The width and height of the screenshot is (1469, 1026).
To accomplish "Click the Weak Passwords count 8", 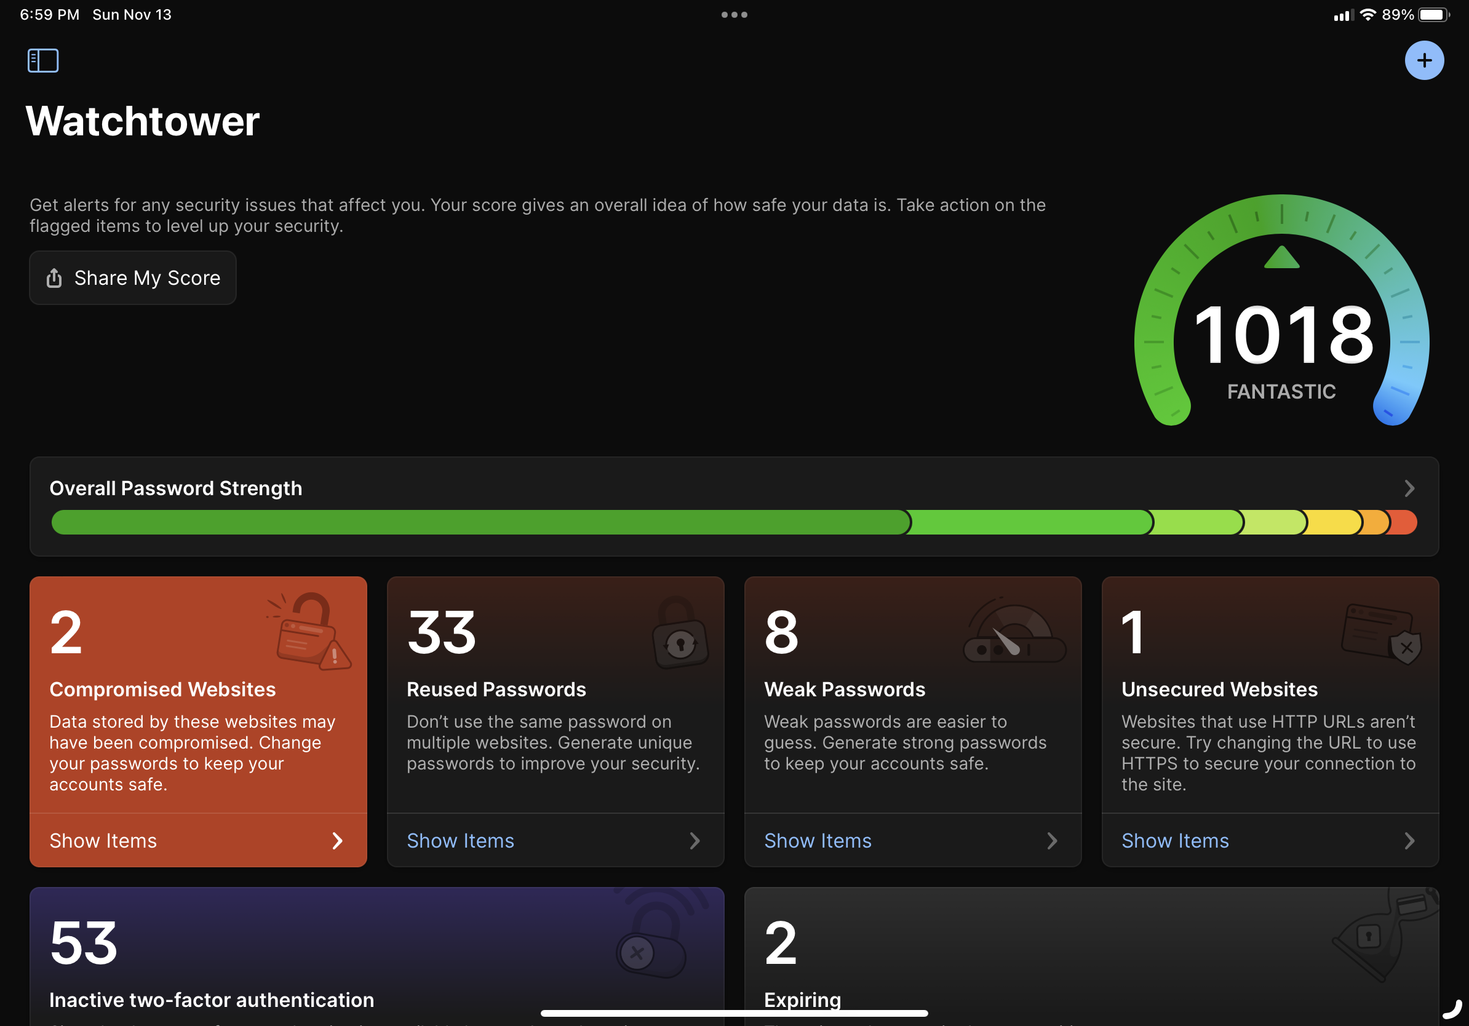I will pyautogui.click(x=781, y=632).
